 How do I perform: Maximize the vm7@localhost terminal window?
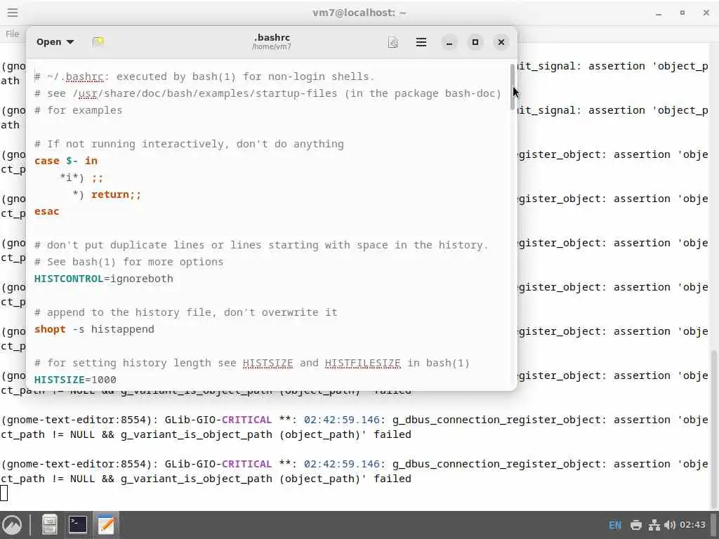point(682,13)
